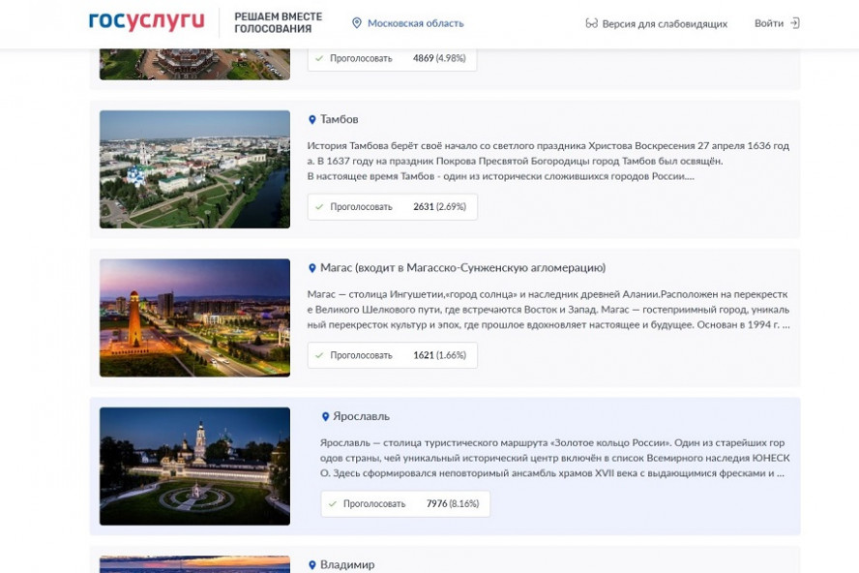Click the pin icon beside Ярославль
The image size is (859, 573).
(x=325, y=417)
